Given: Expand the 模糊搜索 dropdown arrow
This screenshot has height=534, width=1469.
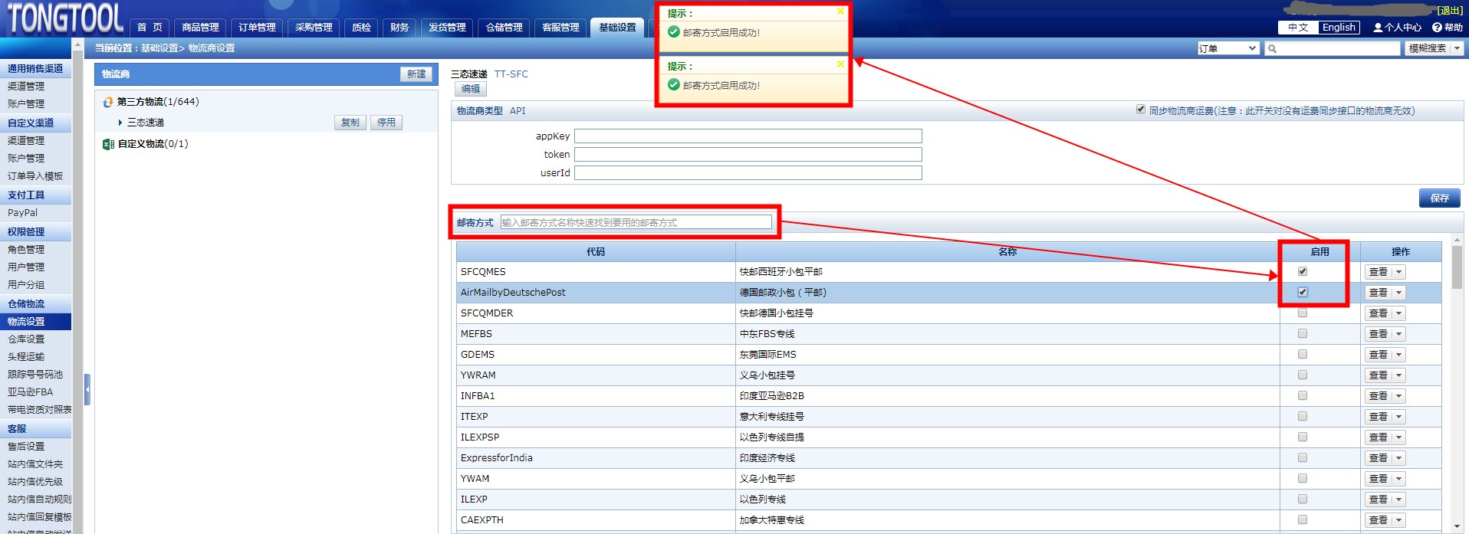Looking at the screenshot, I should point(1457,48).
